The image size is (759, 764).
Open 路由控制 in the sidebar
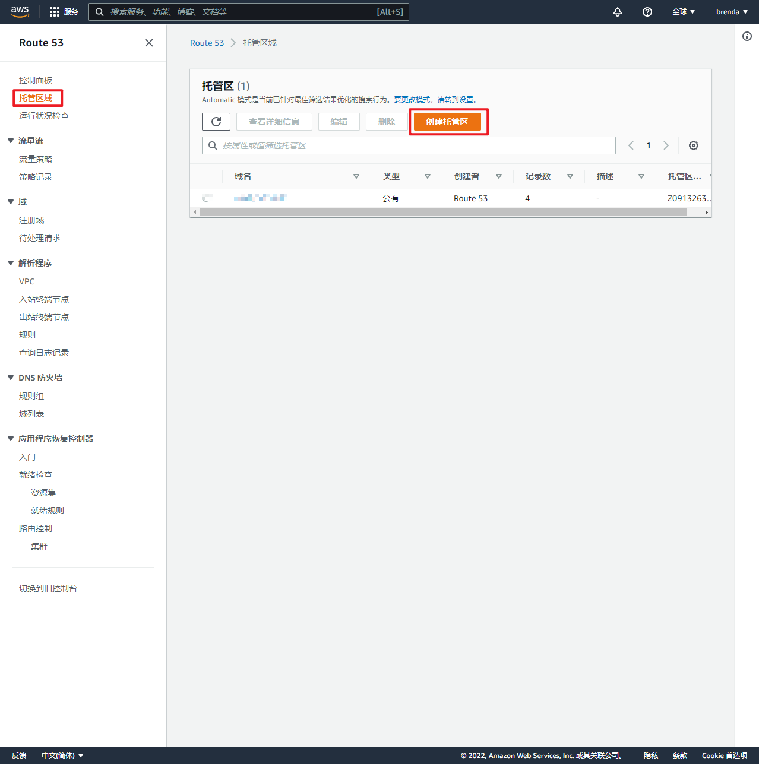click(x=36, y=528)
